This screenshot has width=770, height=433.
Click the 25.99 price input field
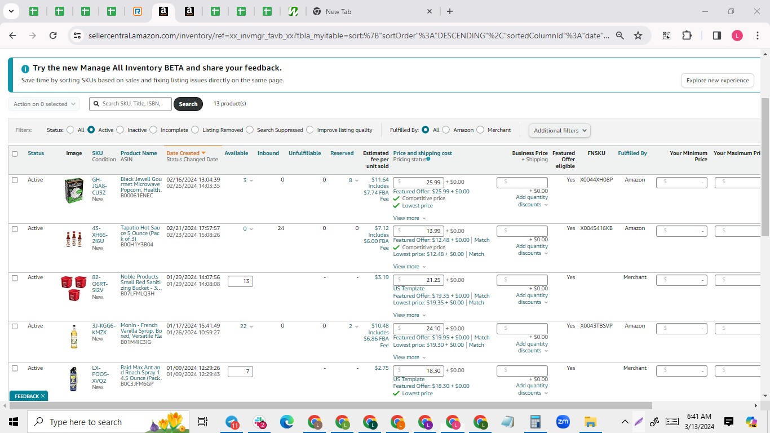pos(418,182)
